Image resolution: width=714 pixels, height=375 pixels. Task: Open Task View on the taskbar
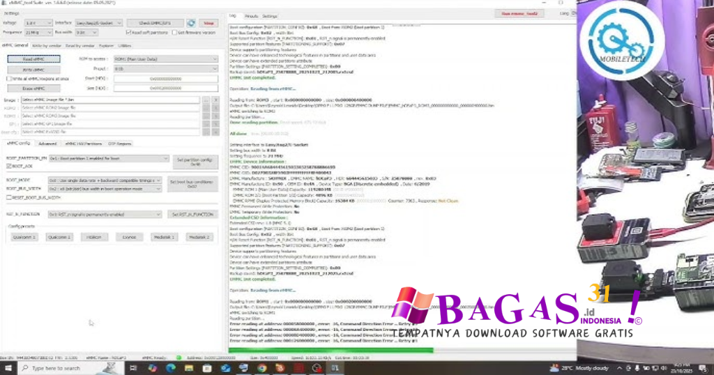coord(133,368)
